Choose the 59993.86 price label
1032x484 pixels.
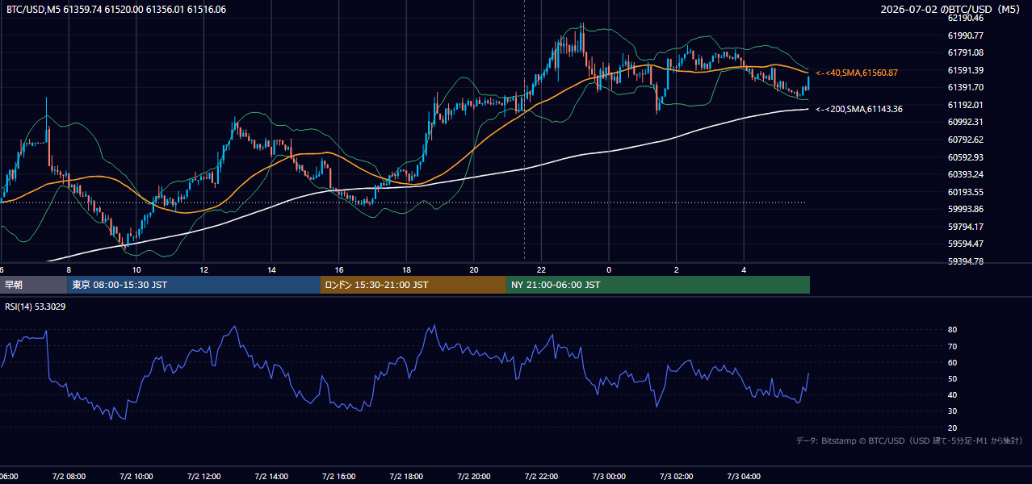965,209
